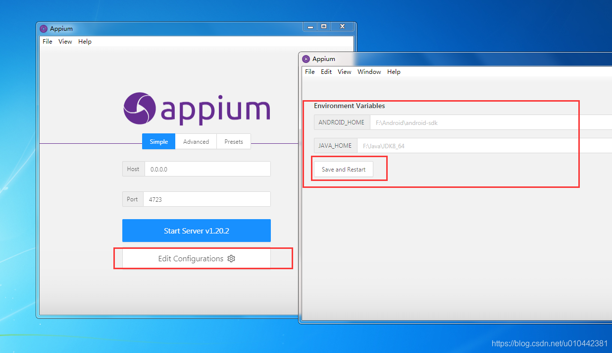Click the Appium title bar icon of the back window
The image size is (612, 353).
[x=44, y=29]
